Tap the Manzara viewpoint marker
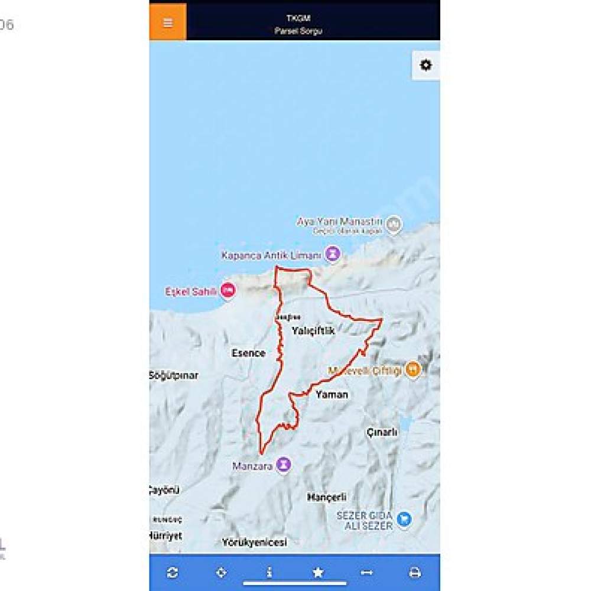Viewport: 591px width, 591px height. coord(284,465)
